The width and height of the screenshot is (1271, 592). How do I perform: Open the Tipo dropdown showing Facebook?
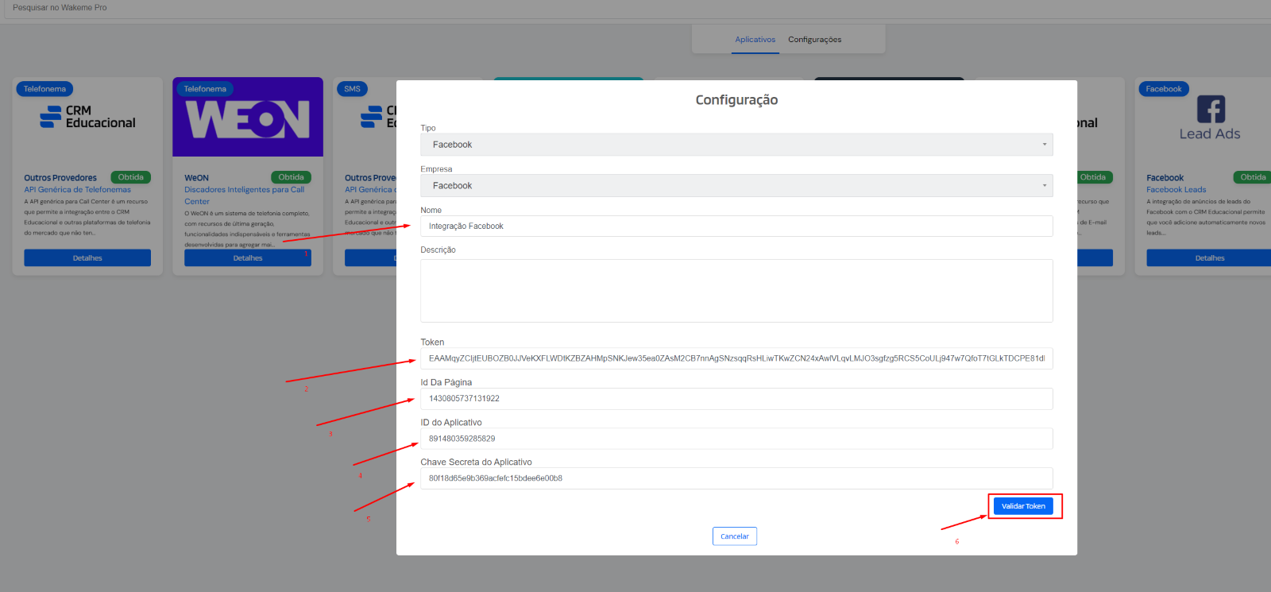point(736,145)
